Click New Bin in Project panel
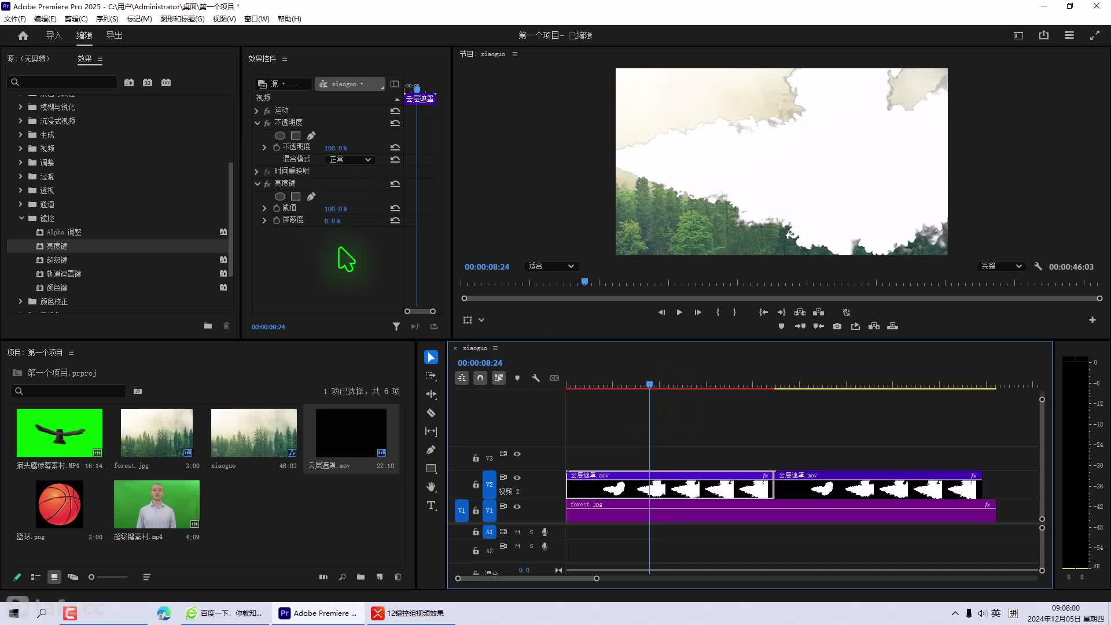Image resolution: width=1111 pixels, height=625 pixels. (361, 577)
